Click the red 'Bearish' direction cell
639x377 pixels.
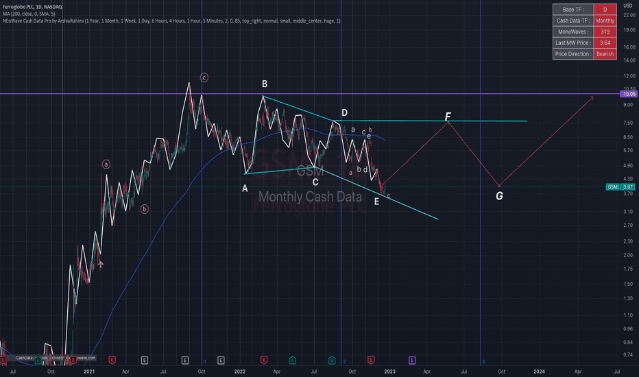[605, 53]
